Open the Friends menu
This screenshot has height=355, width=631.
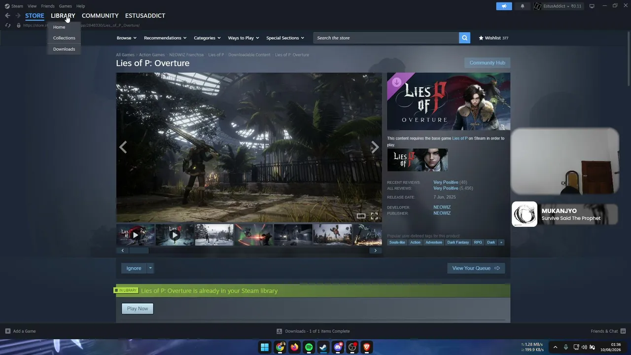[x=48, y=6]
